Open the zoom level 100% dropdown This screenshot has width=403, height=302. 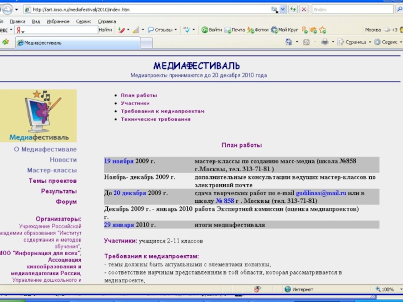[x=388, y=289]
